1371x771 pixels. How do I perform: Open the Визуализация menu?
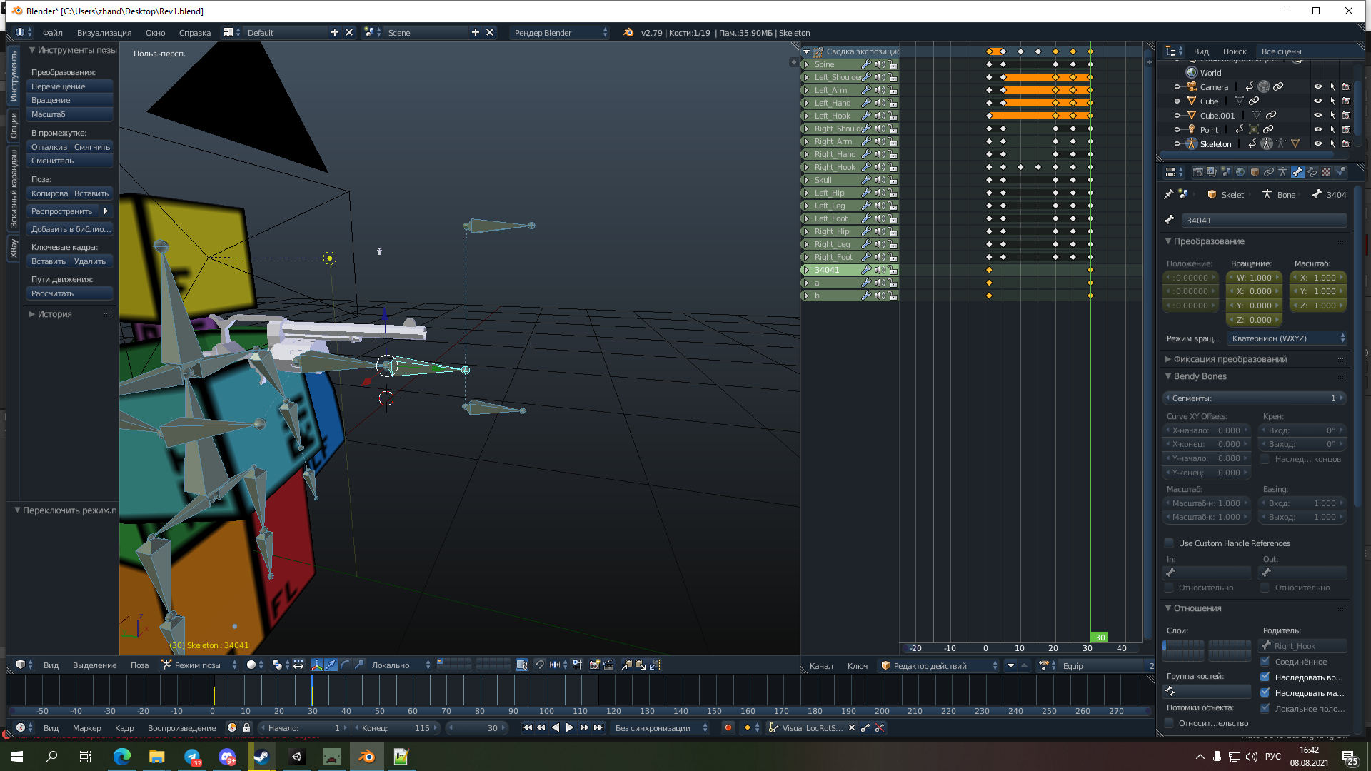[x=104, y=32]
